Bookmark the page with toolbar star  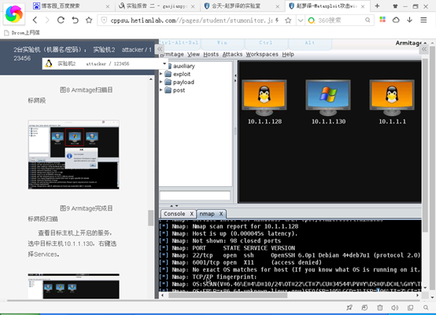[x=89, y=20]
